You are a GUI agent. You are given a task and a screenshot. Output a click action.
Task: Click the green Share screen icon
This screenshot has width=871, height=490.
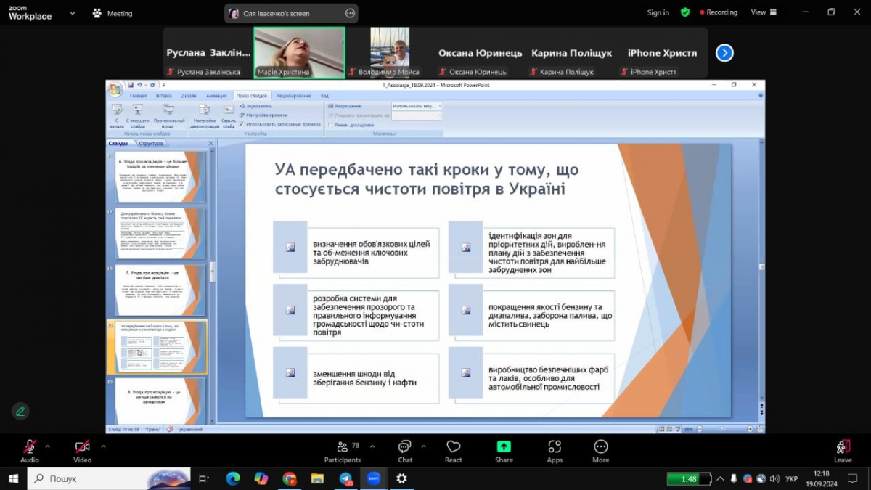click(x=504, y=447)
